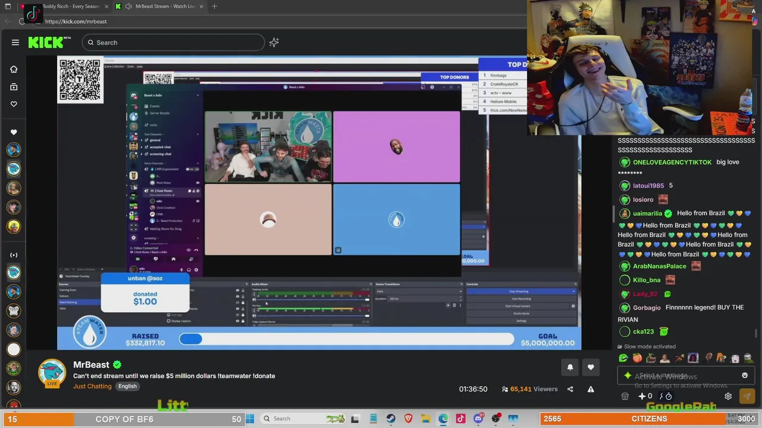Insert the green laughing emote

click(x=623, y=358)
